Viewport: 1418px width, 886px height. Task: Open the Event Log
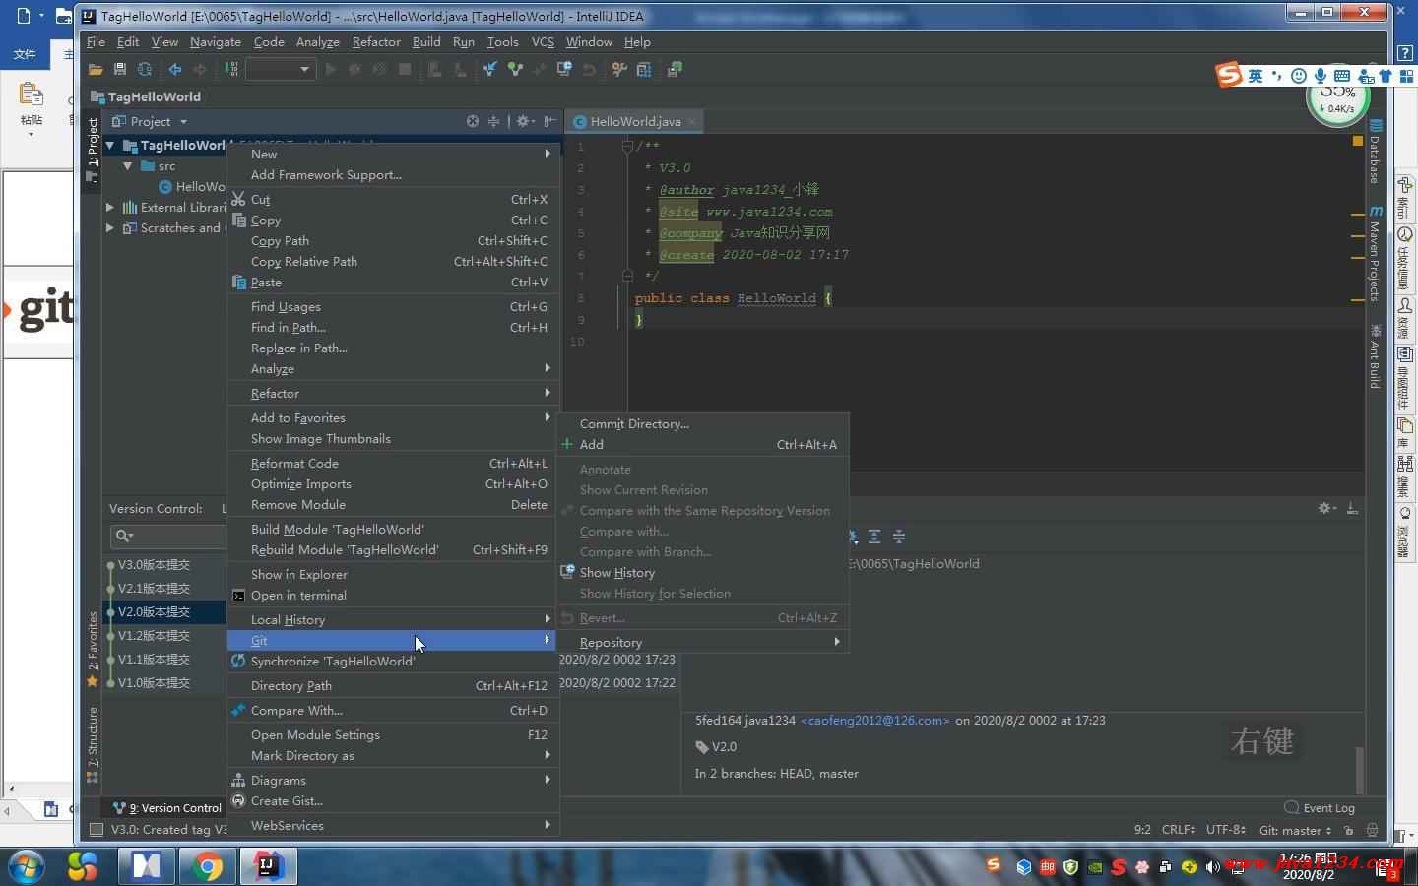[x=1320, y=807]
